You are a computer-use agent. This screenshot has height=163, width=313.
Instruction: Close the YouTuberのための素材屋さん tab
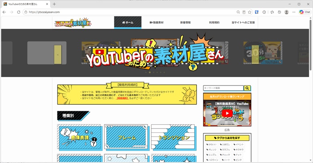point(47,4)
